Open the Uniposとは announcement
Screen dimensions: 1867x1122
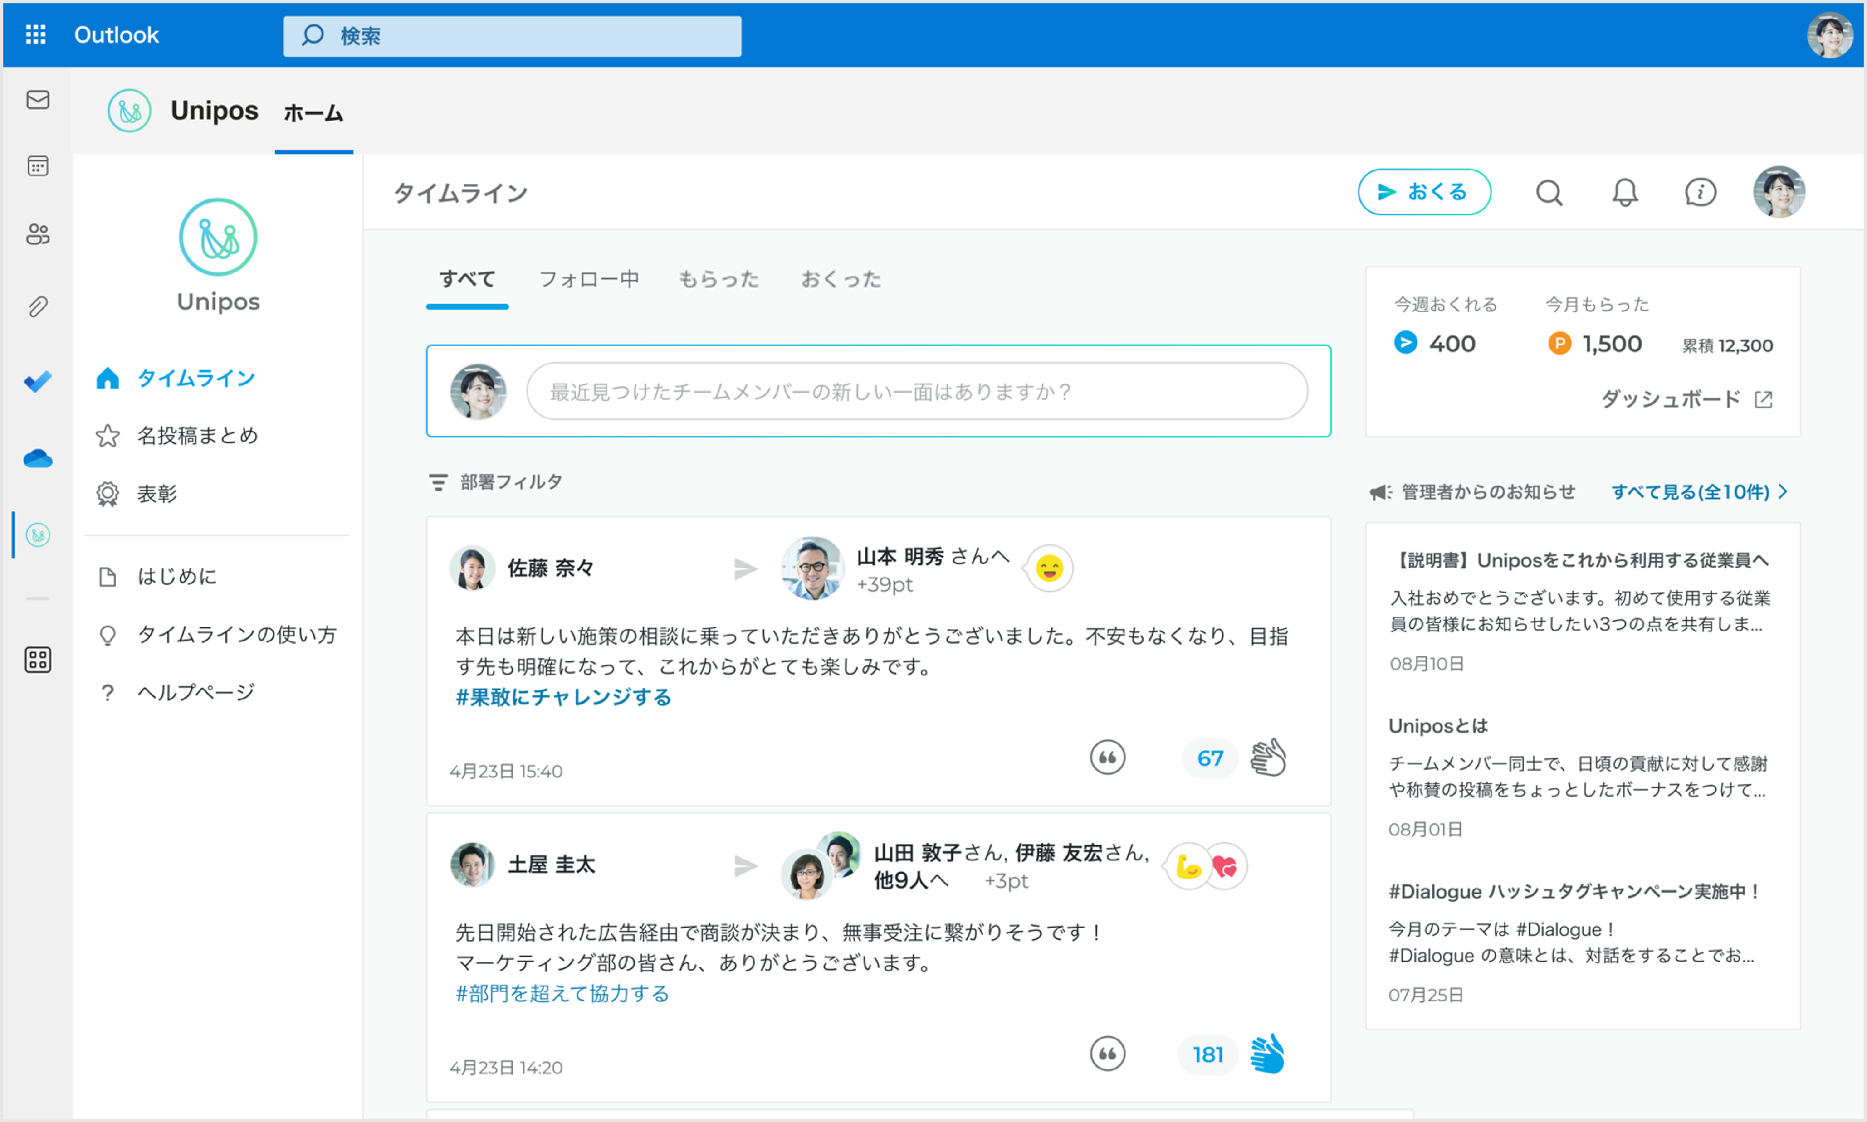1438,726
